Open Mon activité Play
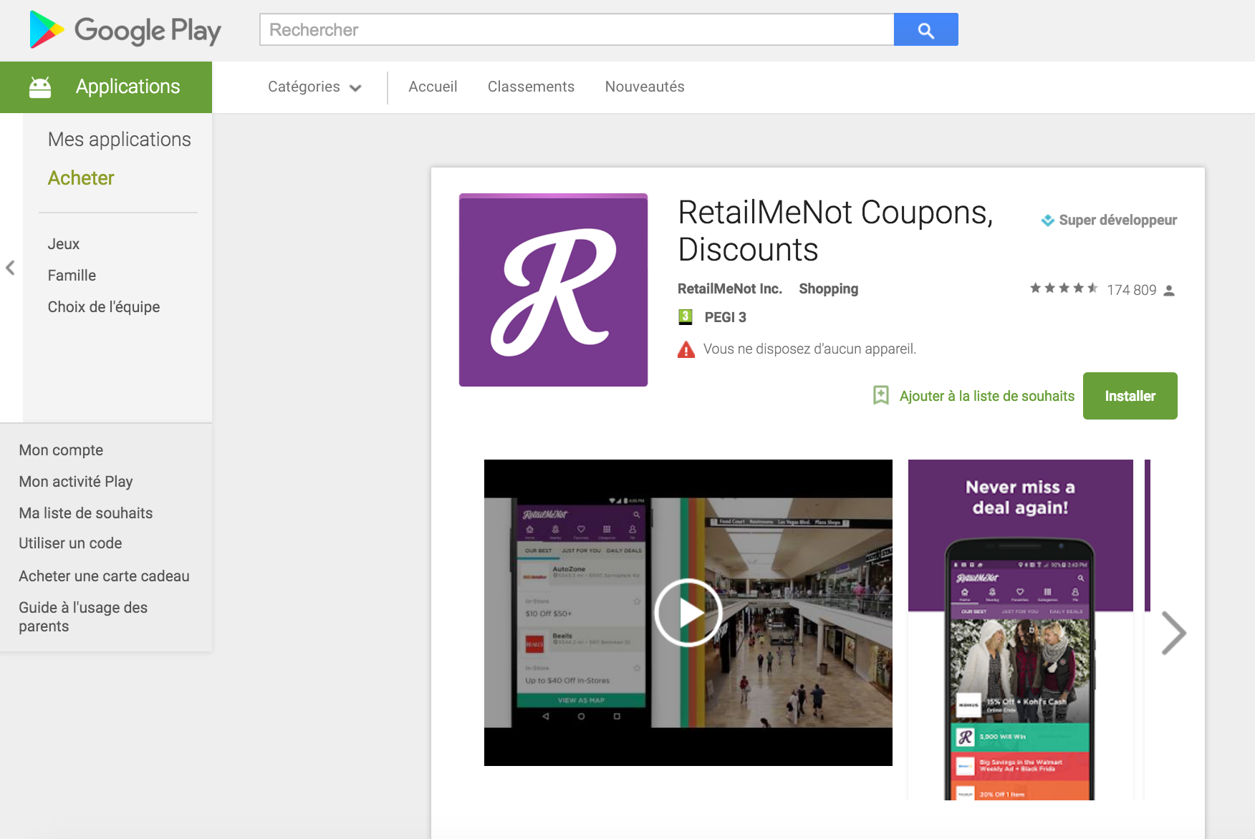 click(76, 482)
